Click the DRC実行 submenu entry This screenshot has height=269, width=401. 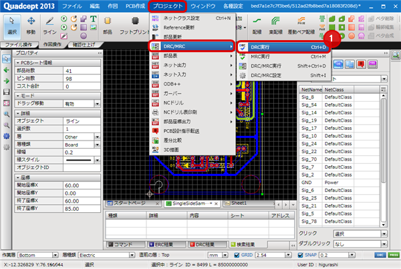(x=283, y=47)
